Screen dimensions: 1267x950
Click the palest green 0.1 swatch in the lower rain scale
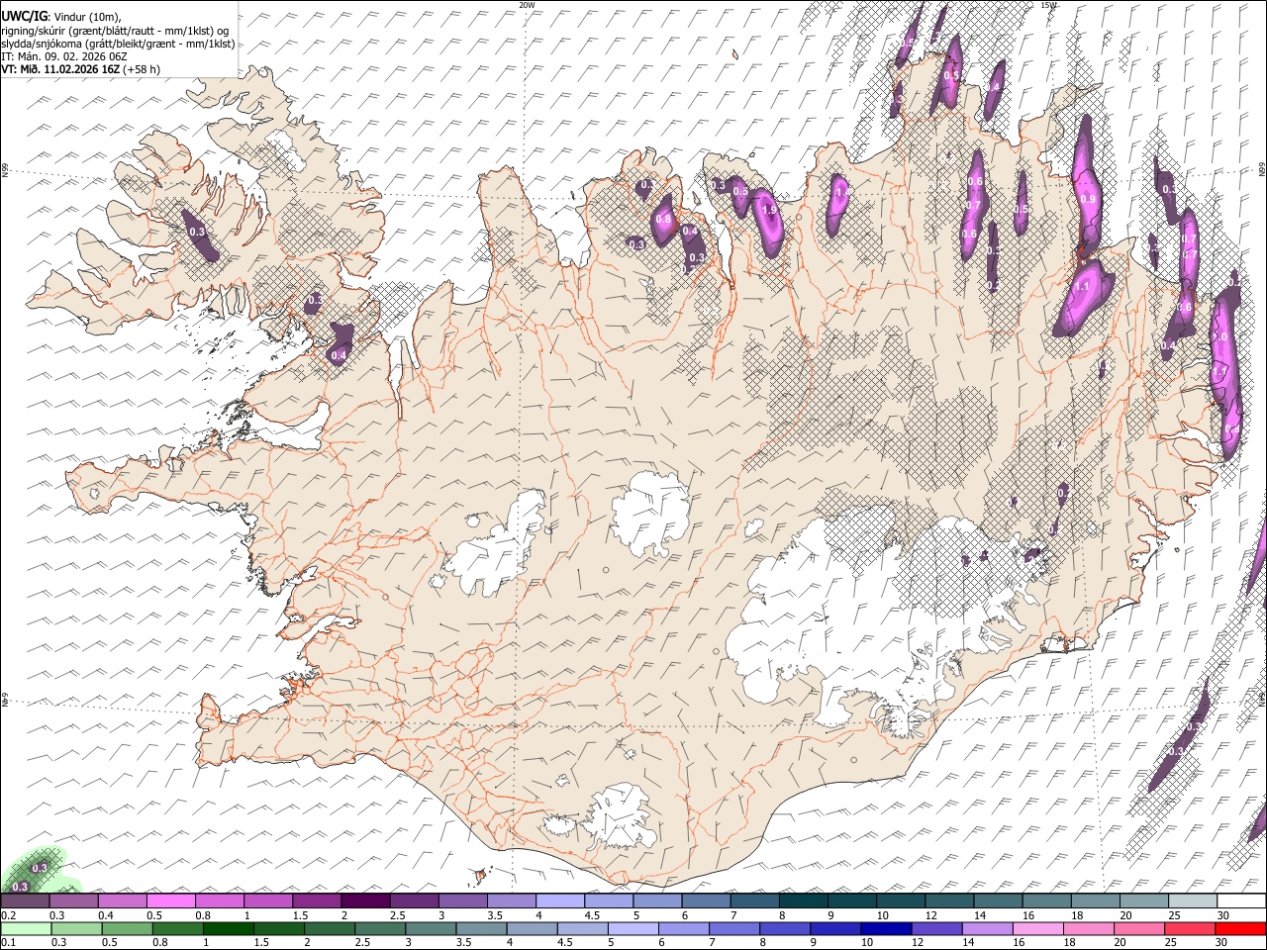27,928
